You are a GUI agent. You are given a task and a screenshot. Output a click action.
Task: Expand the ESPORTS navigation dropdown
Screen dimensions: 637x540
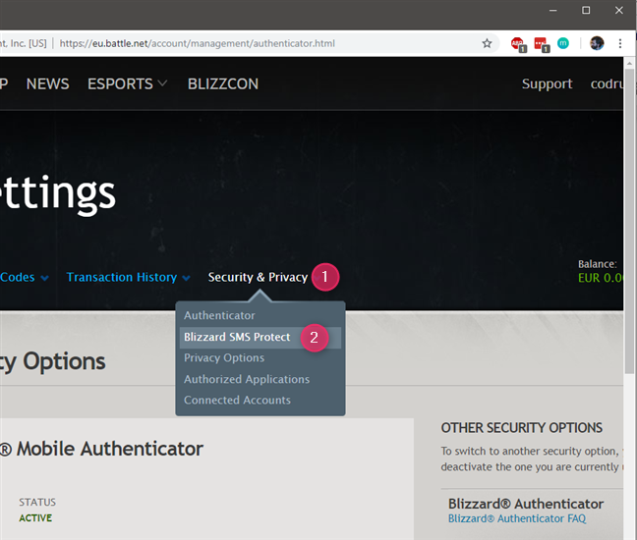(x=127, y=84)
